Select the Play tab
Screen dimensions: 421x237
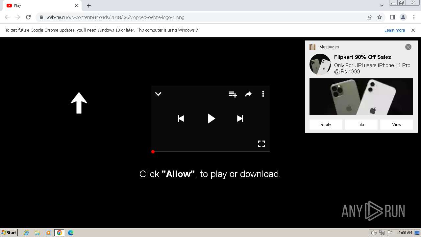(42, 6)
